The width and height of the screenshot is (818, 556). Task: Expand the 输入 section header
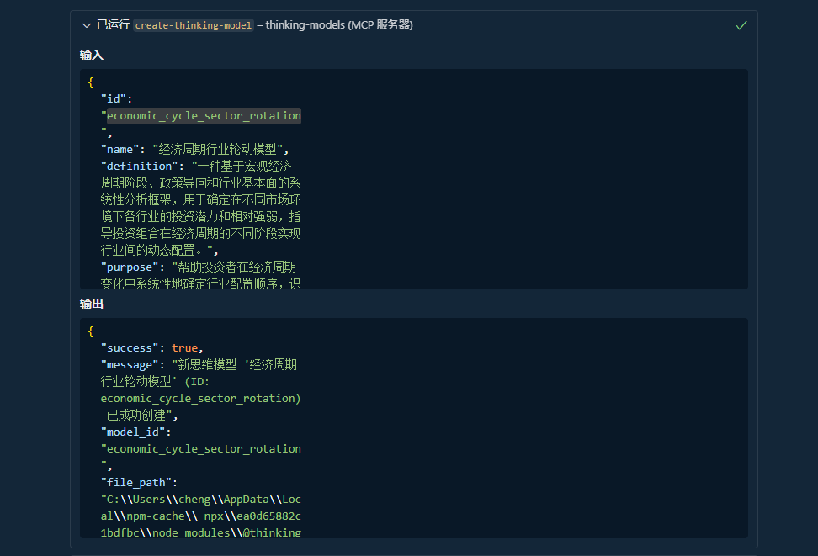pyautogui.click(x=92, y=54)
